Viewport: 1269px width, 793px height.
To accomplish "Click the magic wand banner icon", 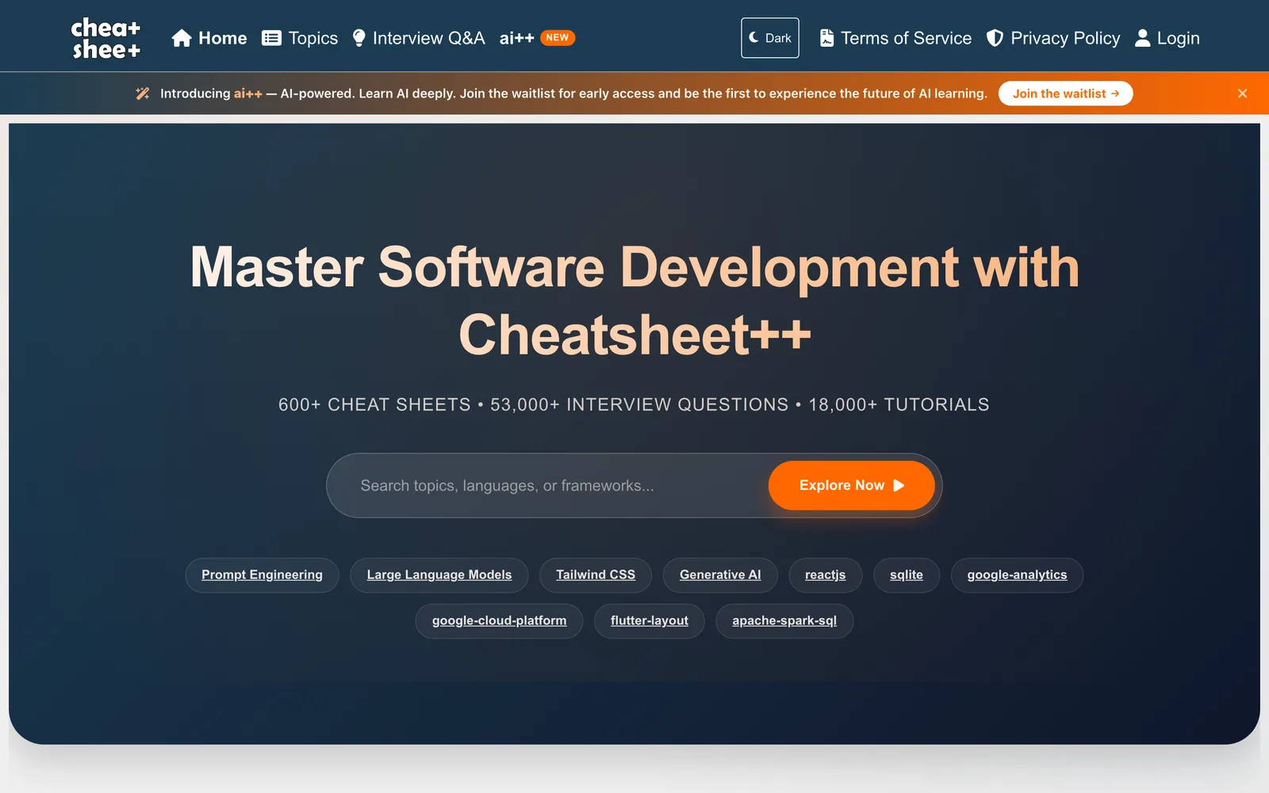I will (143, 94).
